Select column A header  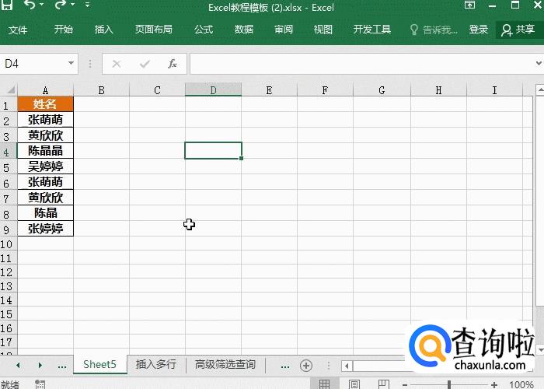(45, 90)
